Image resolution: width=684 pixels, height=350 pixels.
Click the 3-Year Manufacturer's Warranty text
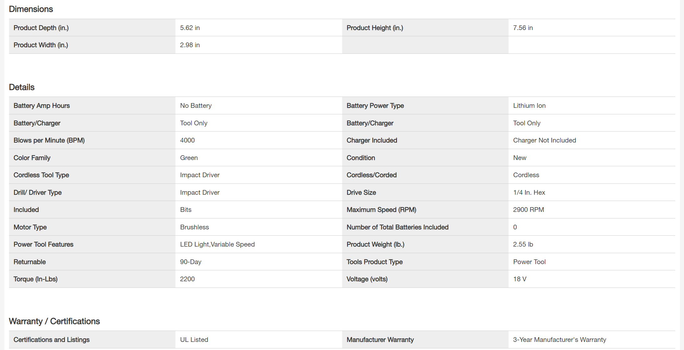pos(560,340)
